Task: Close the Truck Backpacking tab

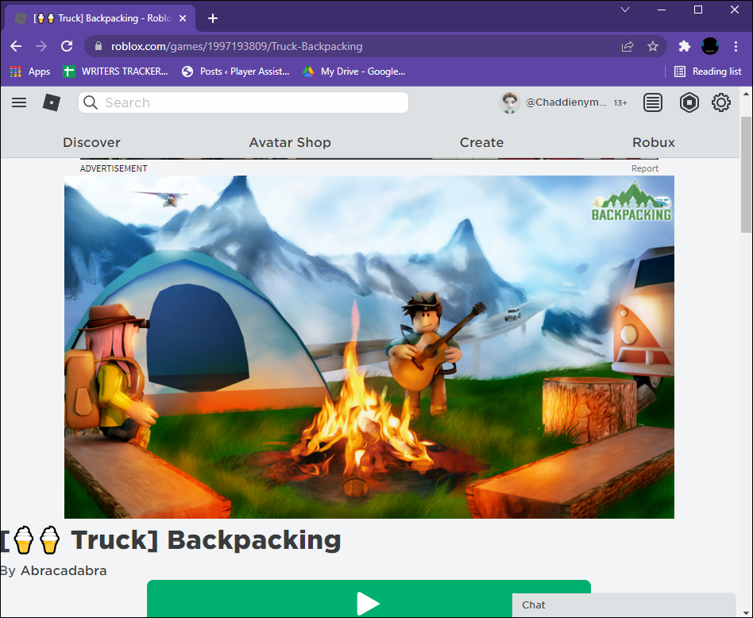Action: coord(183,19)
